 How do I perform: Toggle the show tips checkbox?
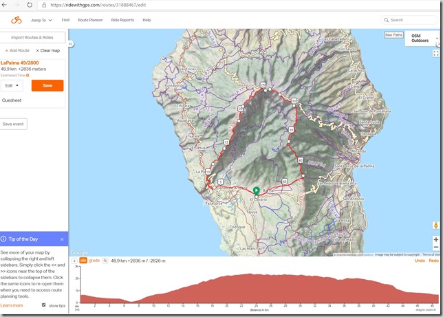tap(44, 305)
